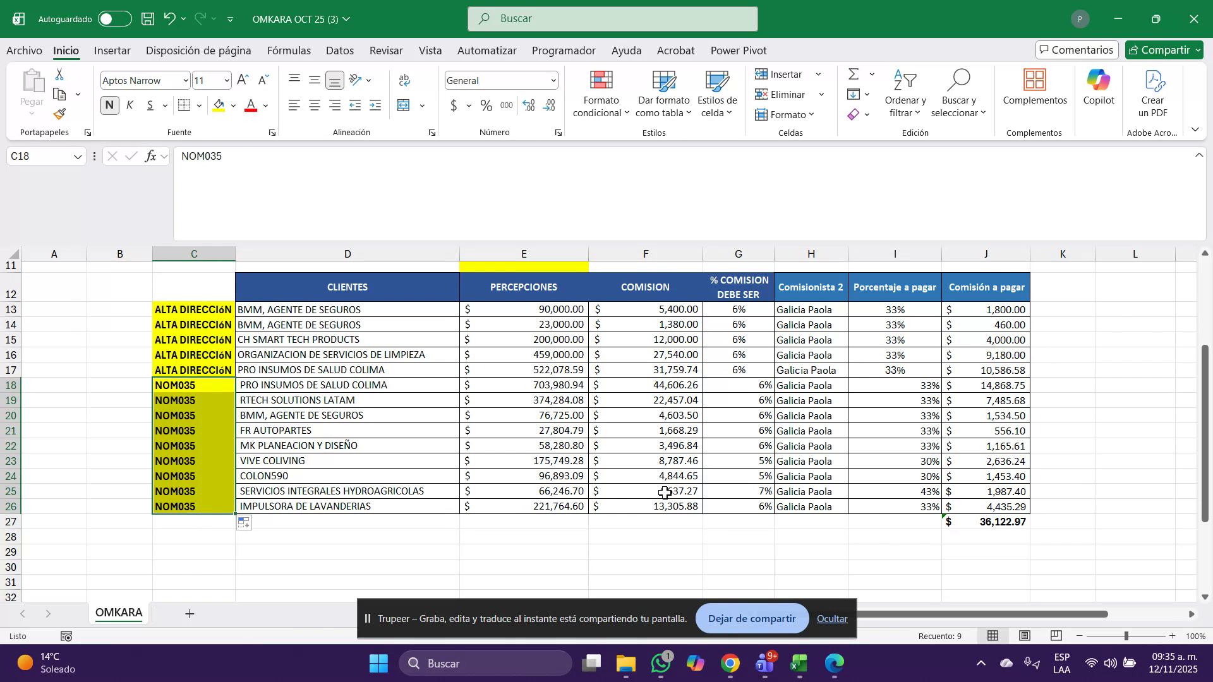
Task: Open Ordenar y filtrar tool
Action: (x=905, y=93)
